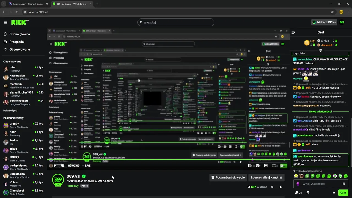Click the share stream icon
Screen dimensions: 352x198
pos(272,187)
